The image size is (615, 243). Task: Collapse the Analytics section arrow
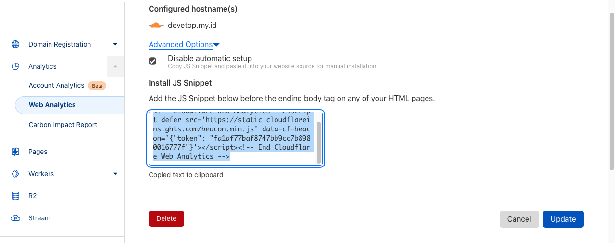115,66
